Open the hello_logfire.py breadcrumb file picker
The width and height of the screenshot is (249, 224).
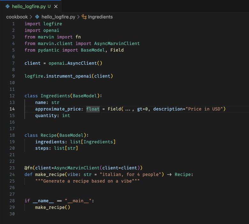(58, 17)
